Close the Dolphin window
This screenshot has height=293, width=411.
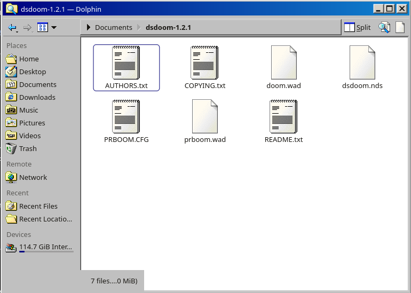point(401,9)
